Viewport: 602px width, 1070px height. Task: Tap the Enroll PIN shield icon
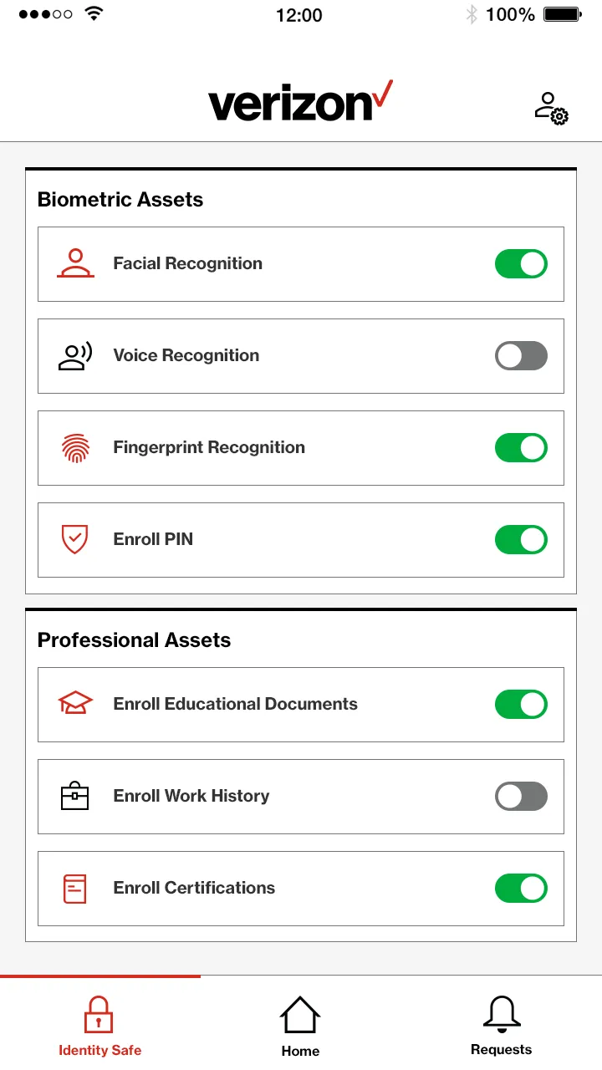pyautogui.click(x=75, y=539)
